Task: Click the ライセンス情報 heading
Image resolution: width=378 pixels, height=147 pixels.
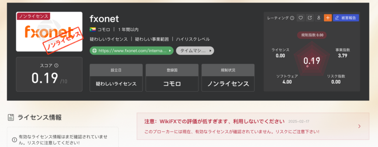Action: pyautogui.click(x=39, y=118)
